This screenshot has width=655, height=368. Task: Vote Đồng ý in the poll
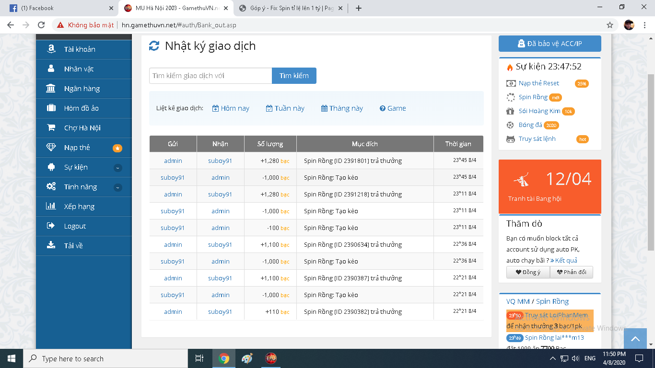528,272
